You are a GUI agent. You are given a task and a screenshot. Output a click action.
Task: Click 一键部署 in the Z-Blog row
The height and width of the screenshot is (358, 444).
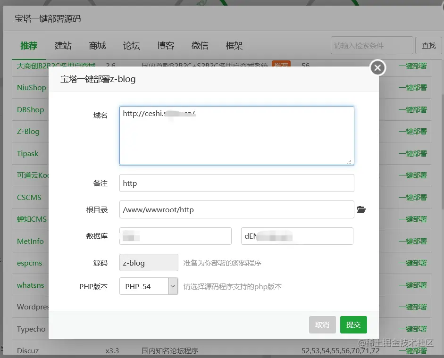point(412,131)
